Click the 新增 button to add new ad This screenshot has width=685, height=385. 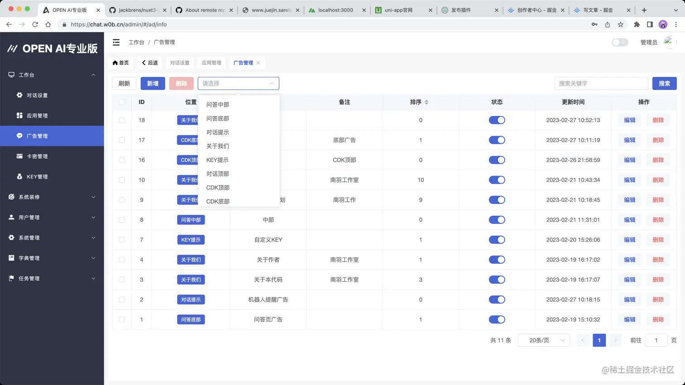[x=153, y=83]
